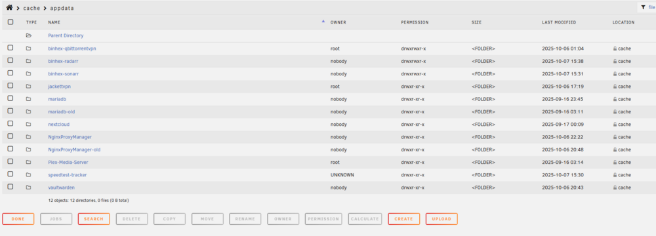Click the Move button
The height and width of the screenshot is (236, 656).
[207, 219]
